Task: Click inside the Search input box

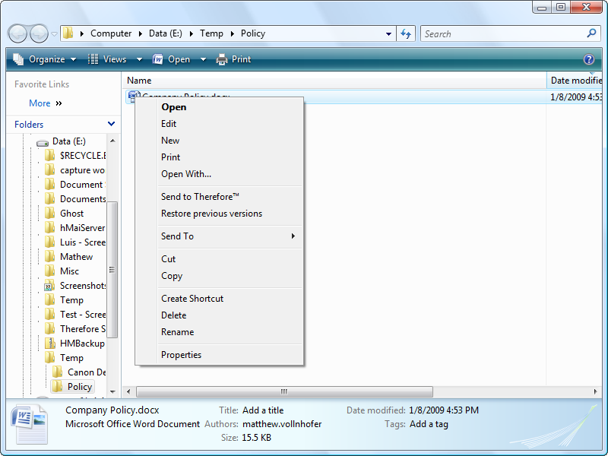Action: (494, 33)
